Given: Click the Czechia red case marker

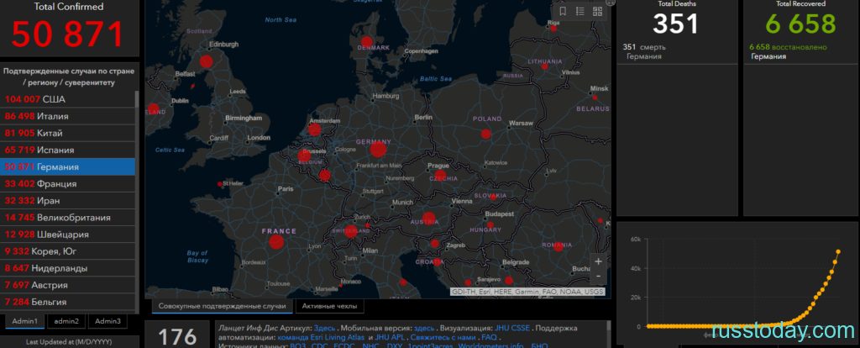Looking at the screenshot, I should (440, 175).
